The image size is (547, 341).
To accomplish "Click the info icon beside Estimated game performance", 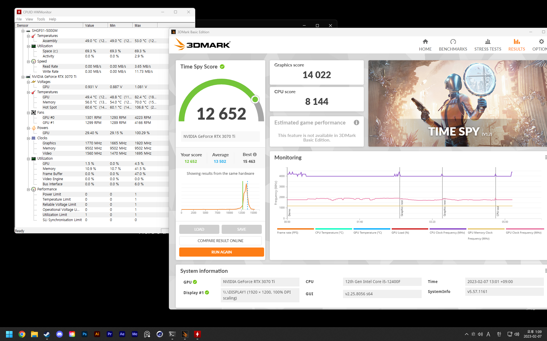I will [x=356, y=122].
